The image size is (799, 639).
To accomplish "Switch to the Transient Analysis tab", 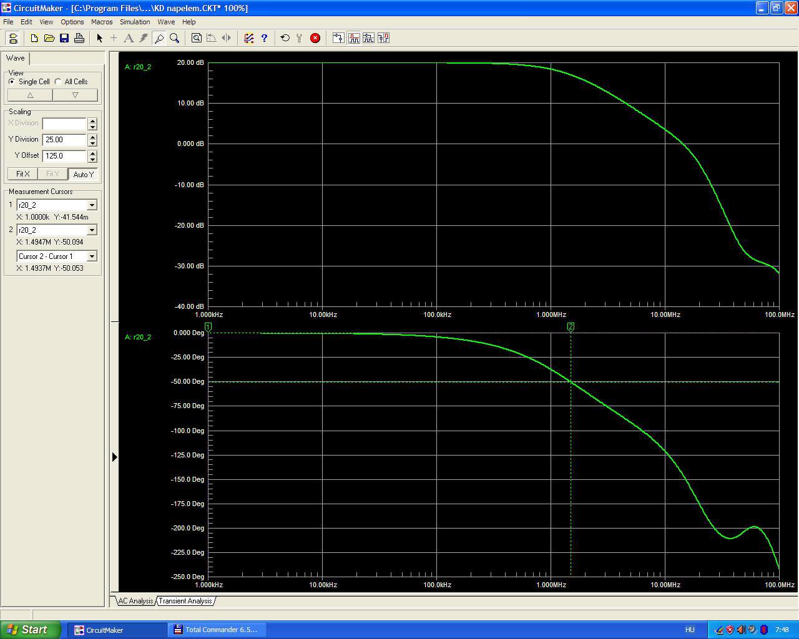I will 185,601.
